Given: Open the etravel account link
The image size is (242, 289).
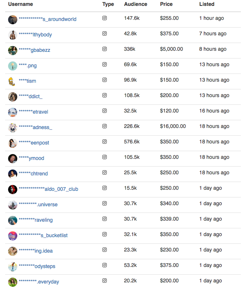Looking at the screenshot, I should tap(33, 112).
